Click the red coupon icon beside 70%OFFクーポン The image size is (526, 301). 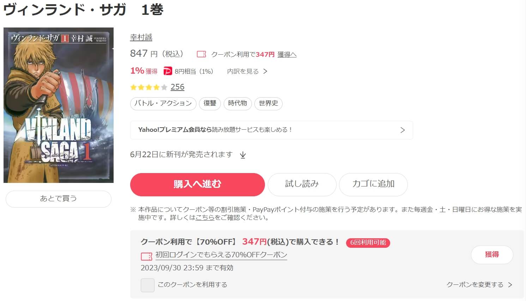coord(146,256)
